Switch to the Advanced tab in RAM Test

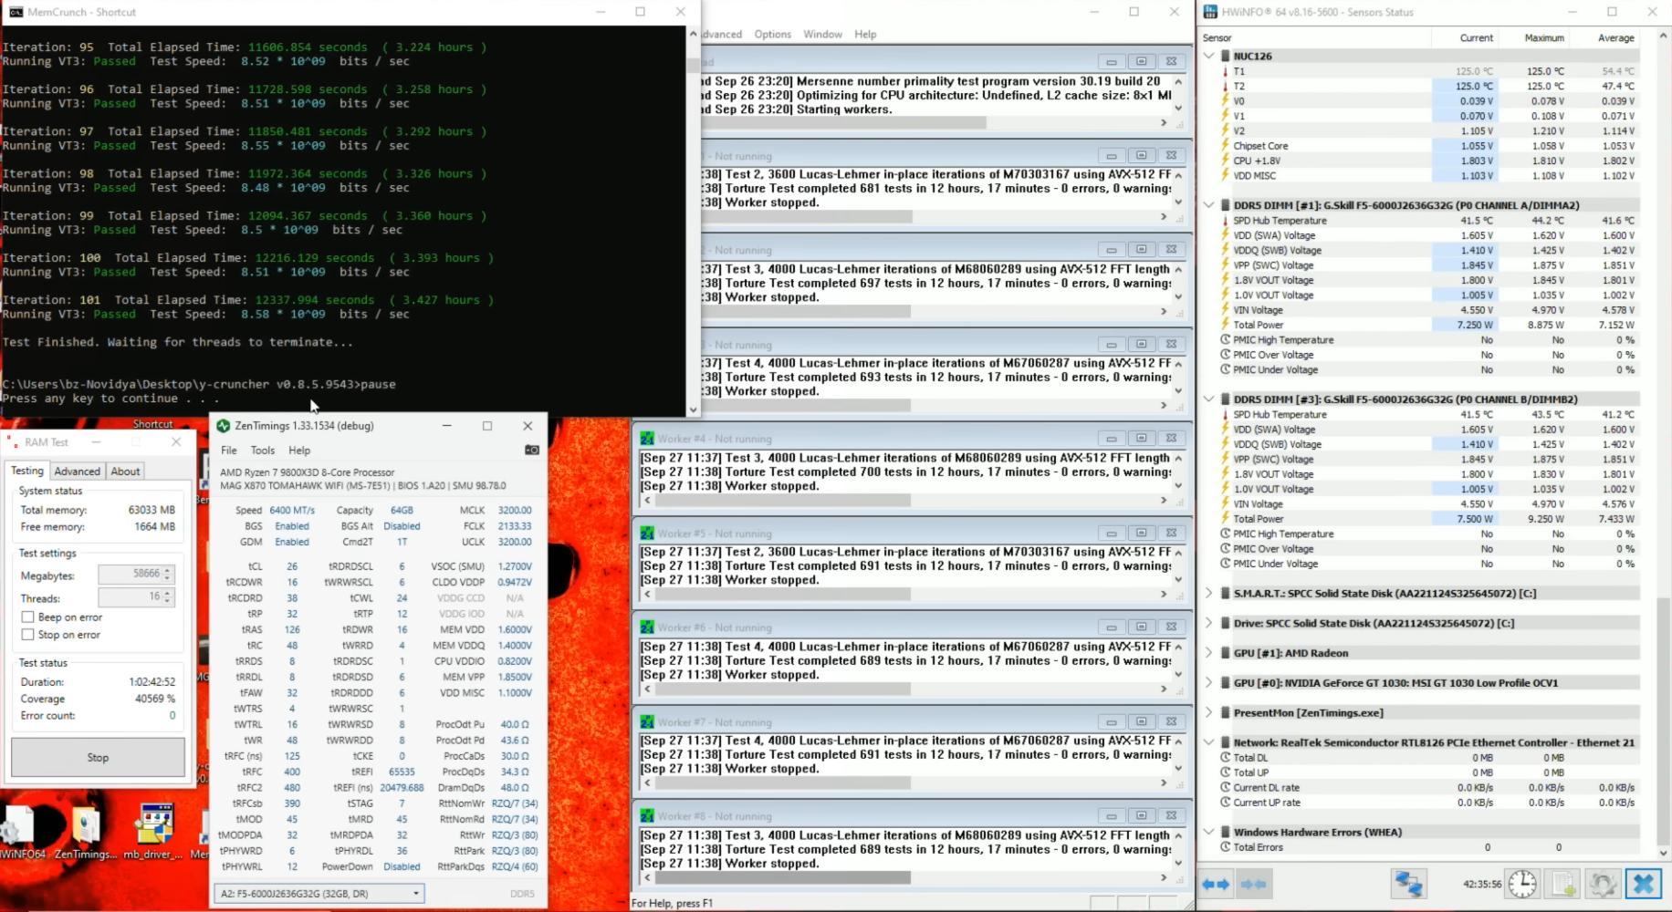click(77, 472)
